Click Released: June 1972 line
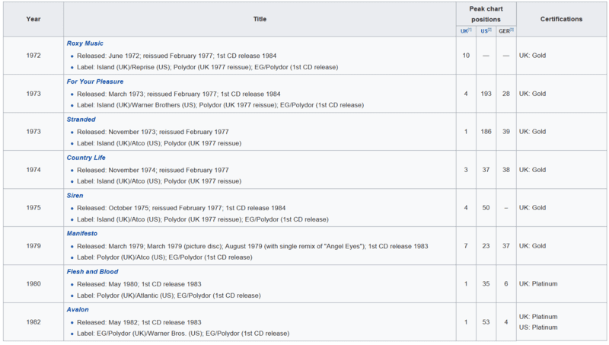 177,56
